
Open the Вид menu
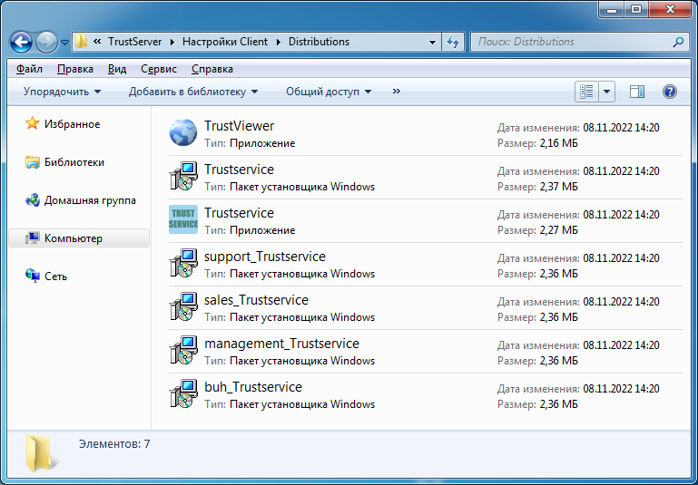(117, 69)
